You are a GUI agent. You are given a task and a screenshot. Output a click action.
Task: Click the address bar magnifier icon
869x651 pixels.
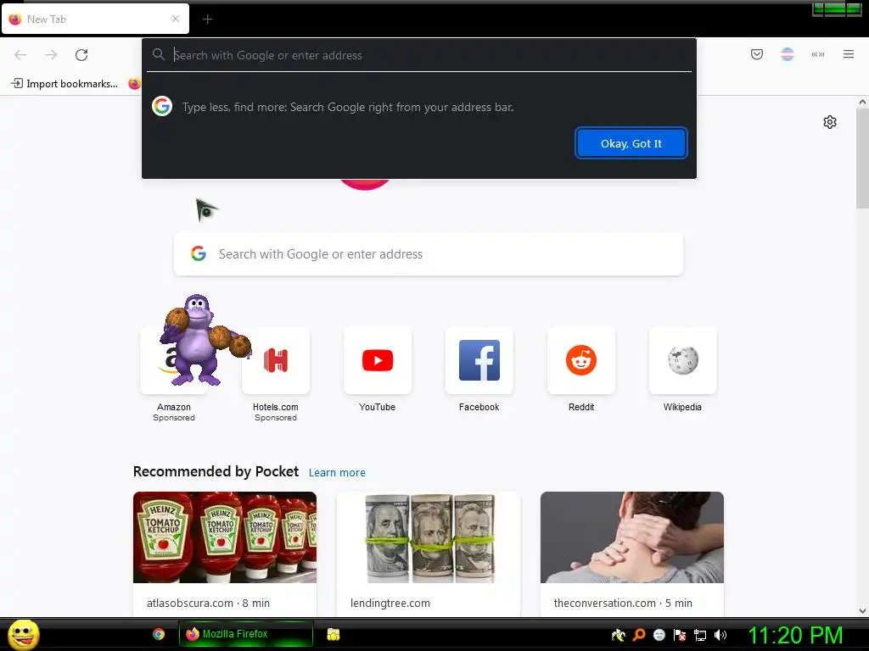[159, 54]
